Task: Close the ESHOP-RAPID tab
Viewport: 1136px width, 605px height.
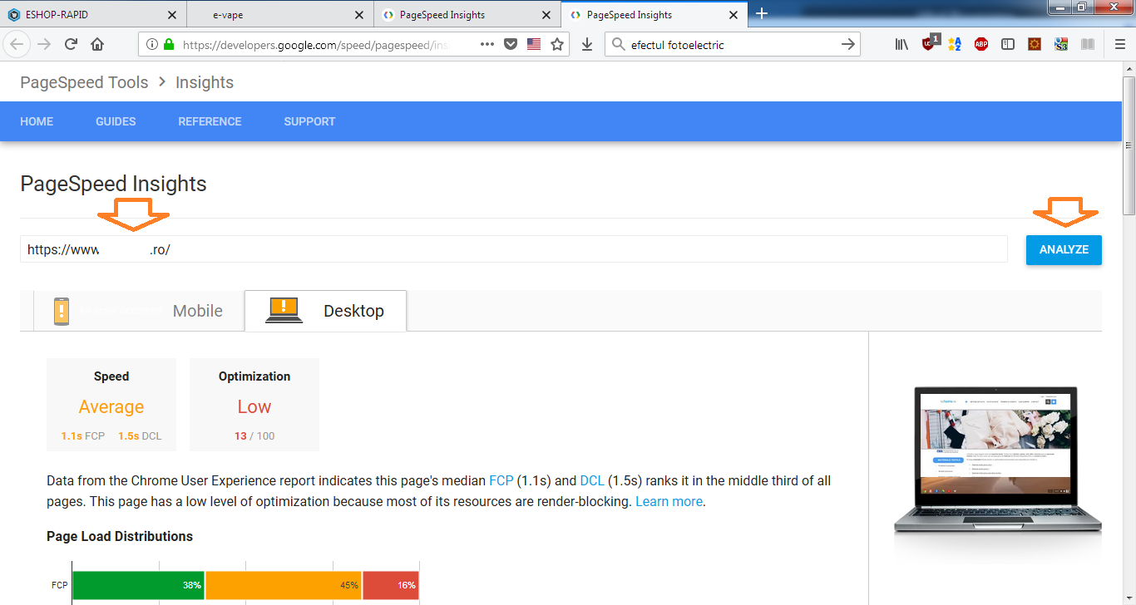Action: pyautogui.click(x=172, y=15)
